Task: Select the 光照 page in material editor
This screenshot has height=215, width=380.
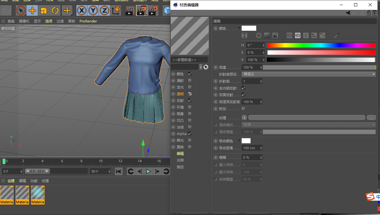Action: [x=180, y=160]
